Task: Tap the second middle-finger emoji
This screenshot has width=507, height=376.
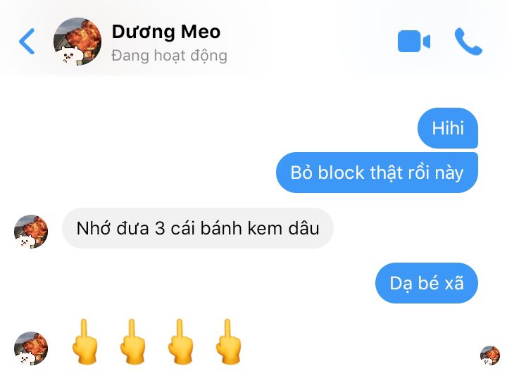Action: click(x=132, y=341)
